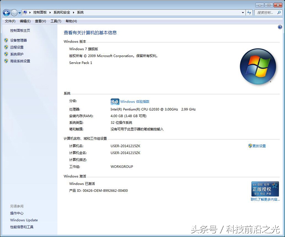Click the 32 位操作系统 system type value
Screen dimensions: 285x237
121,123
